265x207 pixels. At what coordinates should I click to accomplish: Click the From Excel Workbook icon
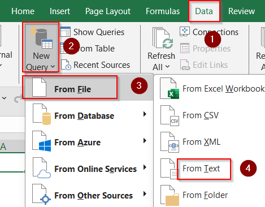170,88
